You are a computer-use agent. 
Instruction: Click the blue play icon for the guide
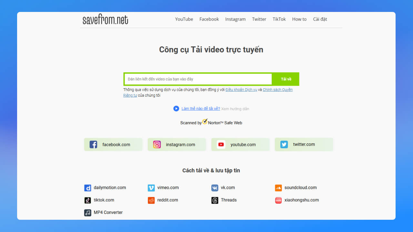pyautogui.click(x=176, y=109)
